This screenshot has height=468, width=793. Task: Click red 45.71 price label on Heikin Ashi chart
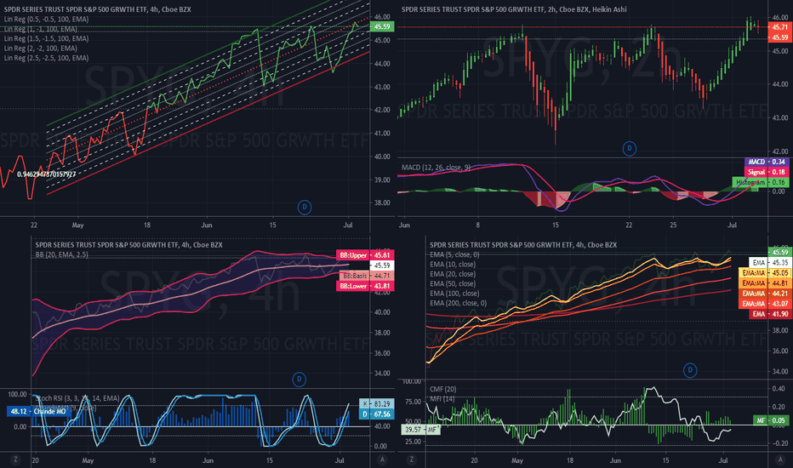coord(780,27)
